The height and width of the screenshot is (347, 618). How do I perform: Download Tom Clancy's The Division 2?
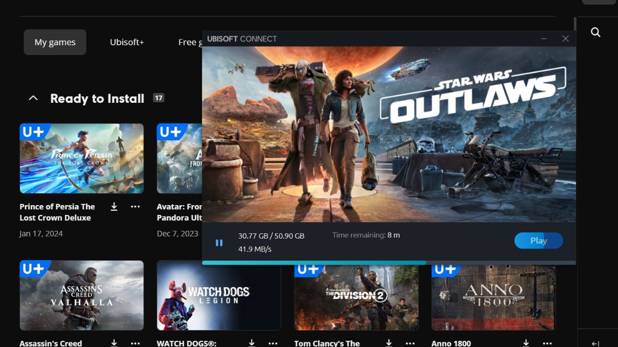click(389, 343)
